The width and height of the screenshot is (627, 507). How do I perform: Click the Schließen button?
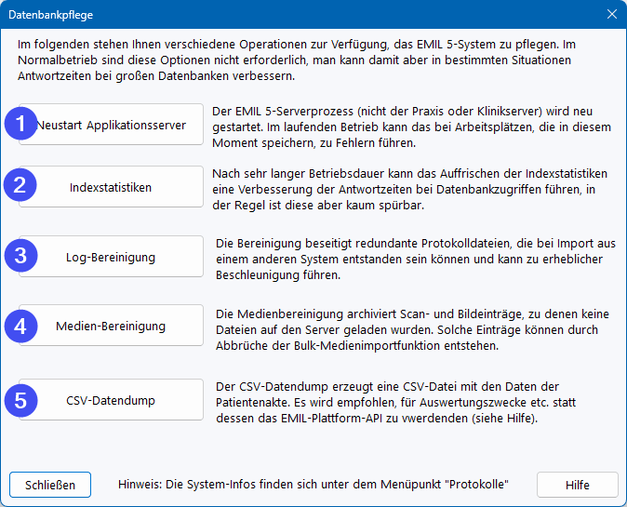point(50,485)
